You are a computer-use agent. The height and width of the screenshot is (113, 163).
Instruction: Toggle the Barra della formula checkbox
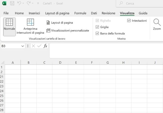[97, 33]
